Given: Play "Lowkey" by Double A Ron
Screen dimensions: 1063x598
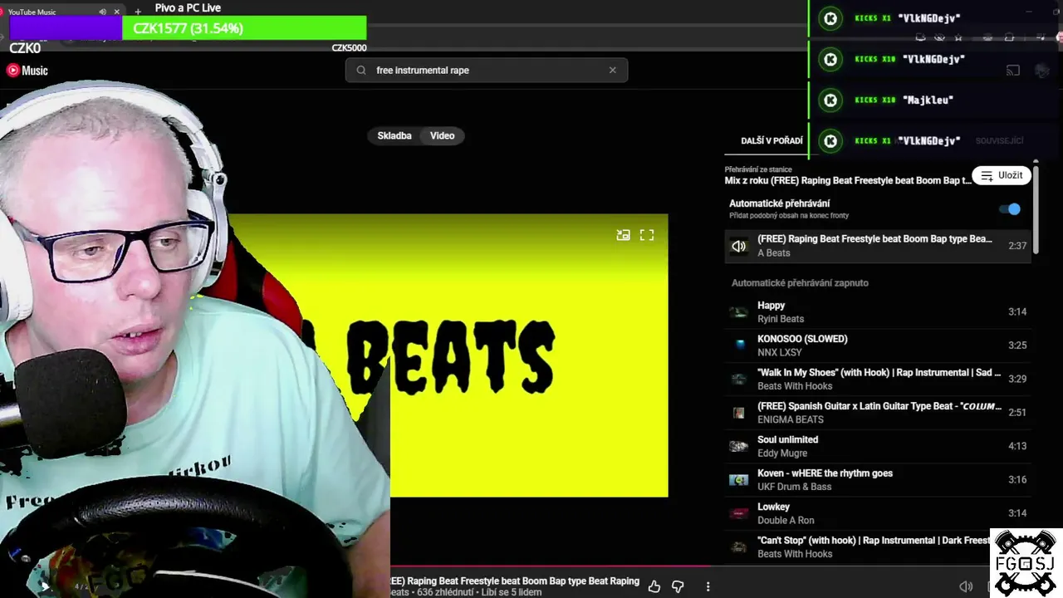Looking at the screenshot, I should [x=878, y=513].
